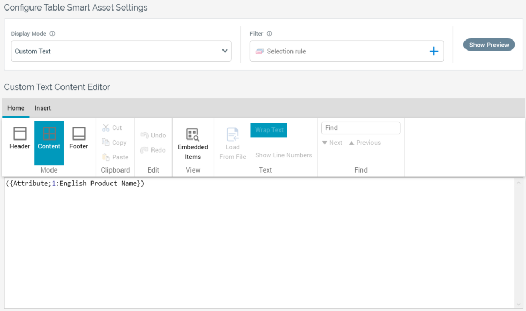Select the Footer mode icon
Viewport: 526px width, 311px height.
click(79, 134)
